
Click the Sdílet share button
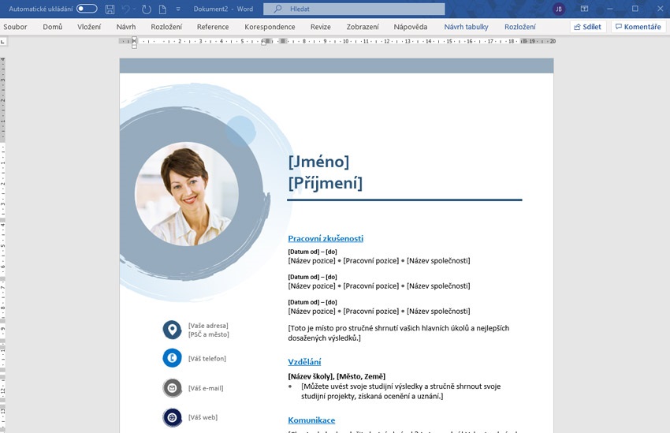coord(588,27)
